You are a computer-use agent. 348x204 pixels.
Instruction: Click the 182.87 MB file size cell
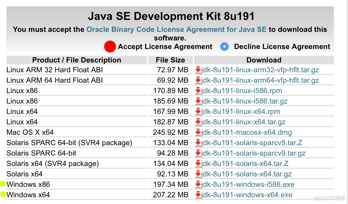click(171, 122)
